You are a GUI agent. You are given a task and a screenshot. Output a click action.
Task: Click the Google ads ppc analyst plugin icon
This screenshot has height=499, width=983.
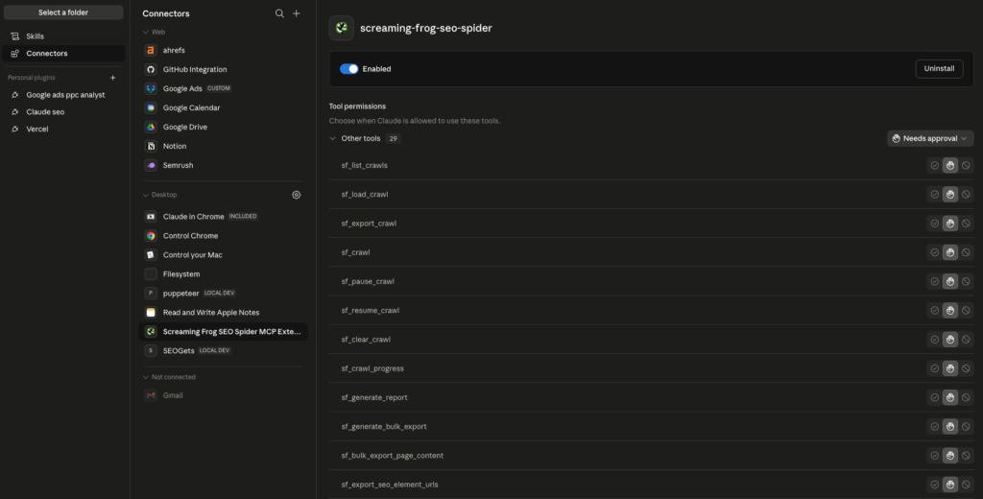[15, 95]
